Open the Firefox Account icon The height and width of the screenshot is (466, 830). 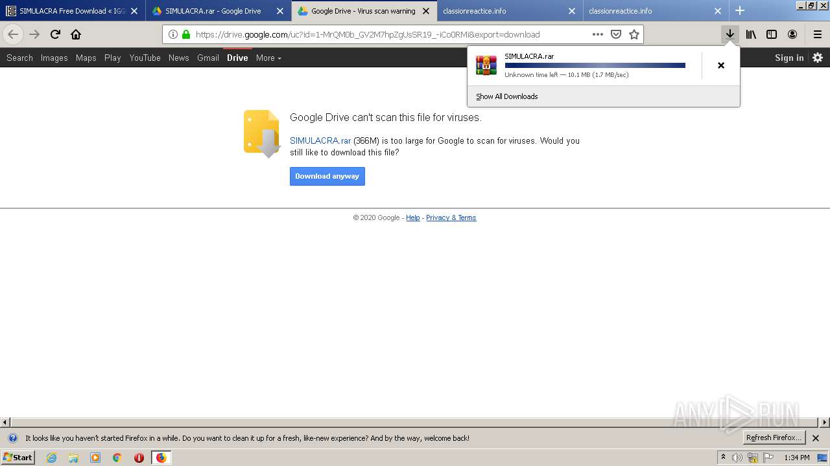pos(792,34)
